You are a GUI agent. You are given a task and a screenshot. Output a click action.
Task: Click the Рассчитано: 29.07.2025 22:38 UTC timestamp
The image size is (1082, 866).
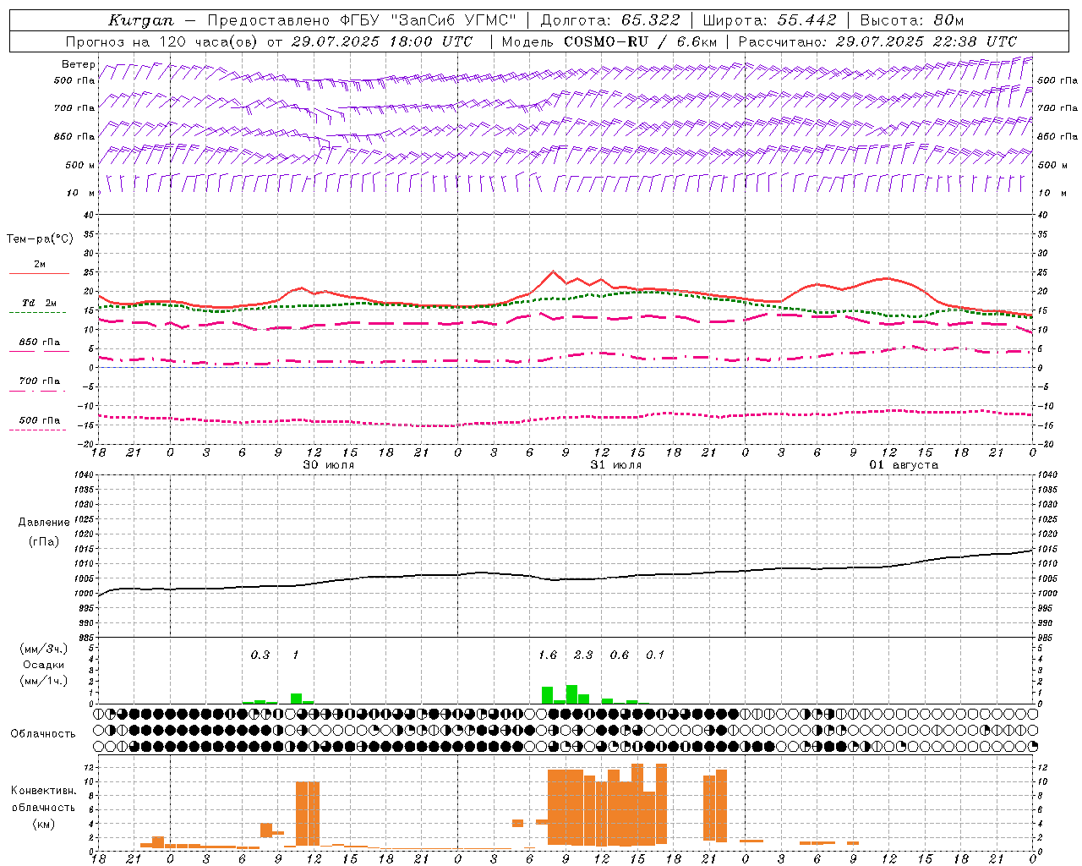coord(877,41)
